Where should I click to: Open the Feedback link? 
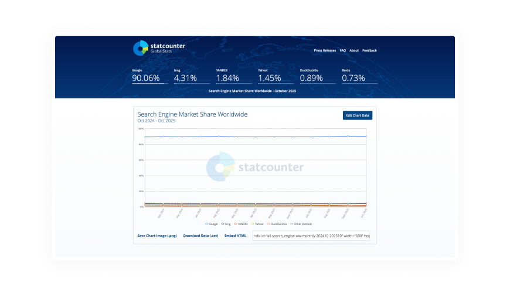tap(369, 50)
